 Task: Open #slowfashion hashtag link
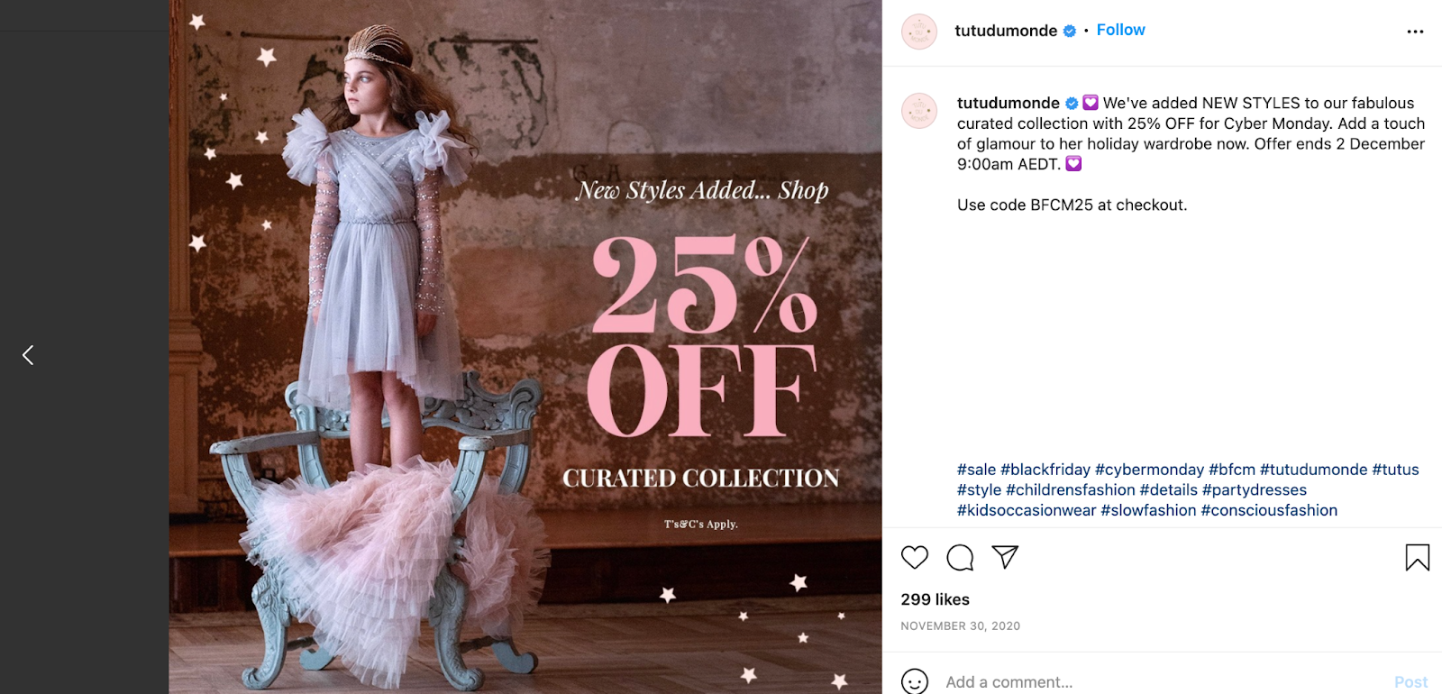(x=1148, y=510)
